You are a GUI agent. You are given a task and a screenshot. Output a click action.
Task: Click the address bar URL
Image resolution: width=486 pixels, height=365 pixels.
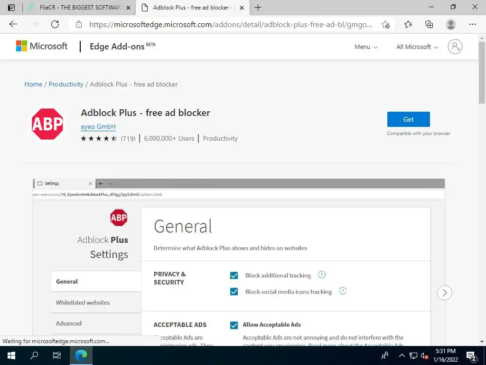(x=231, y=25)
